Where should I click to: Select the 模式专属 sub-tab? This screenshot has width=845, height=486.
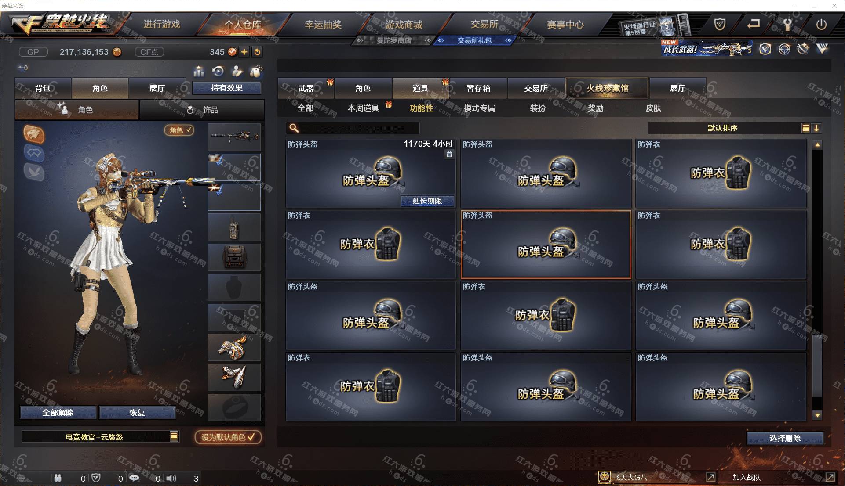(480, 108)
